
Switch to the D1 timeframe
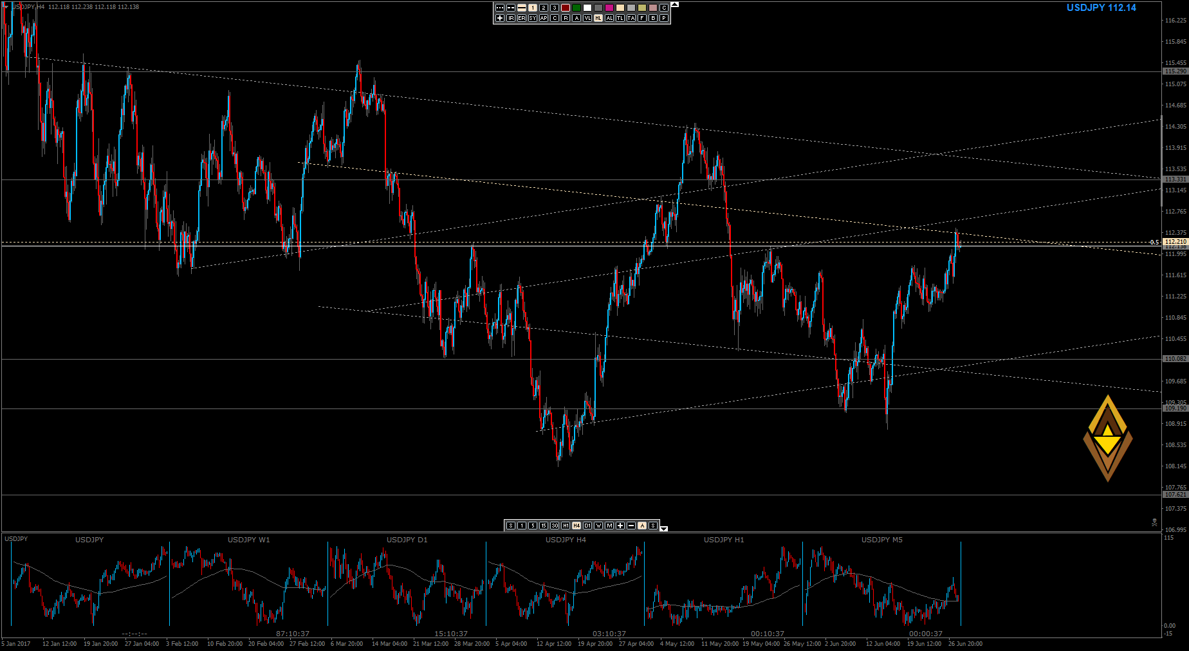587,526
